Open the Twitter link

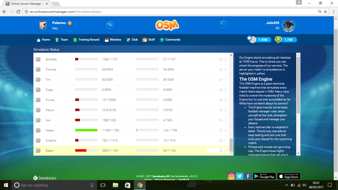239,176
